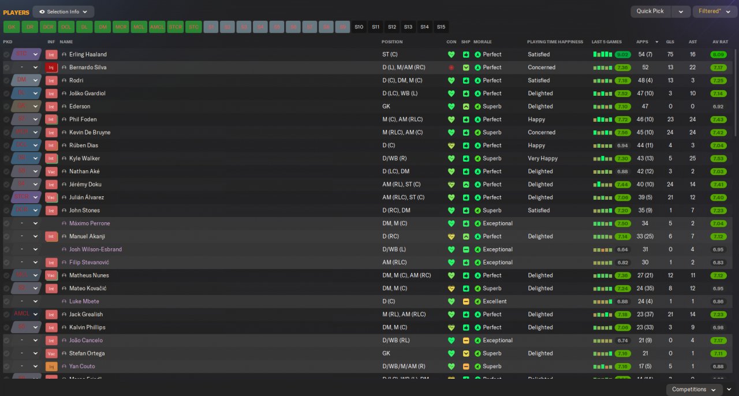Open the AMCL position dropdown for Jack Grealish
The height and width of the screenshot is (396, 739).
[26, 315]
